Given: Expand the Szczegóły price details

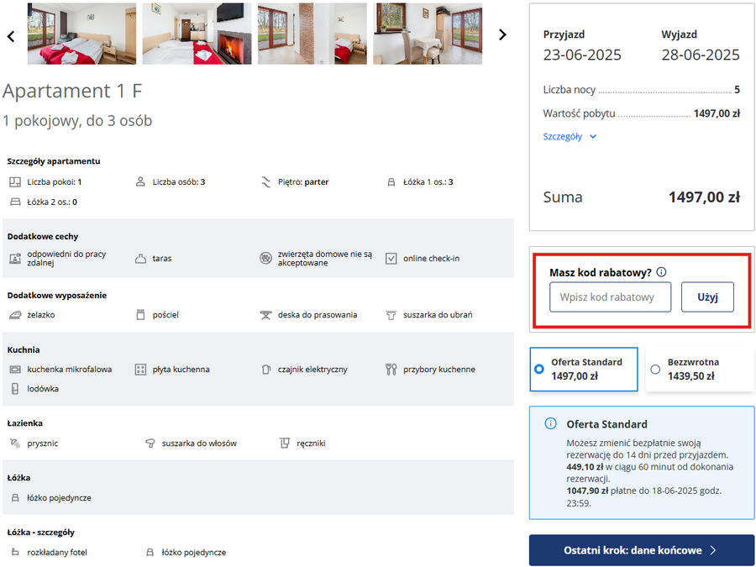Looking at the screenshot, I should tap(570, 136).
